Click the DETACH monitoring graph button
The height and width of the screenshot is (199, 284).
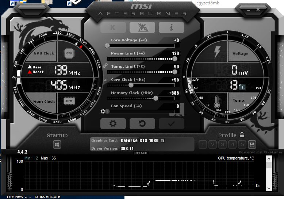[141, 153]
